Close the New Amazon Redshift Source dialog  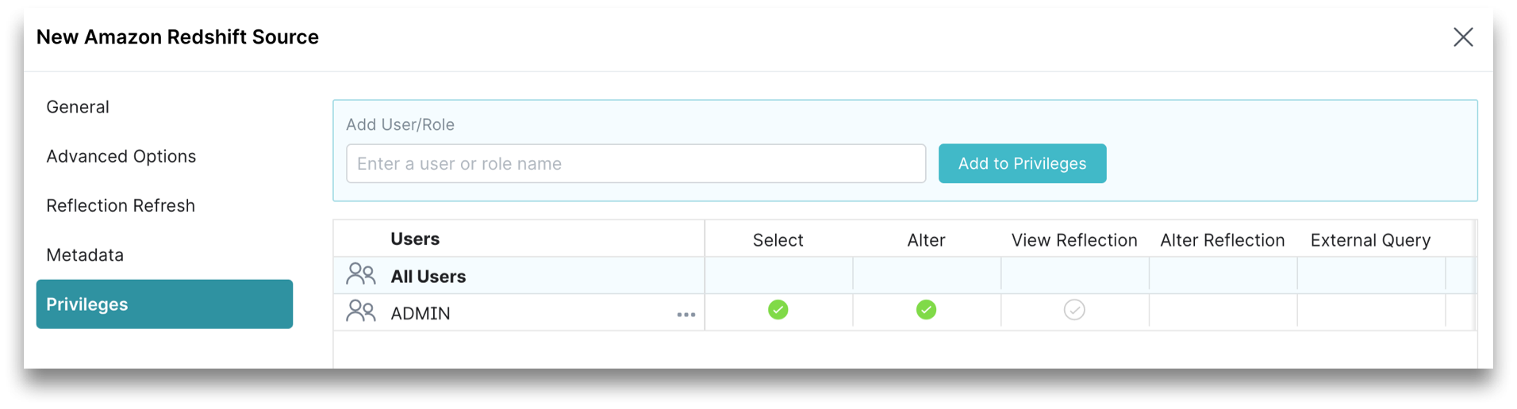tap(1463, 37)
